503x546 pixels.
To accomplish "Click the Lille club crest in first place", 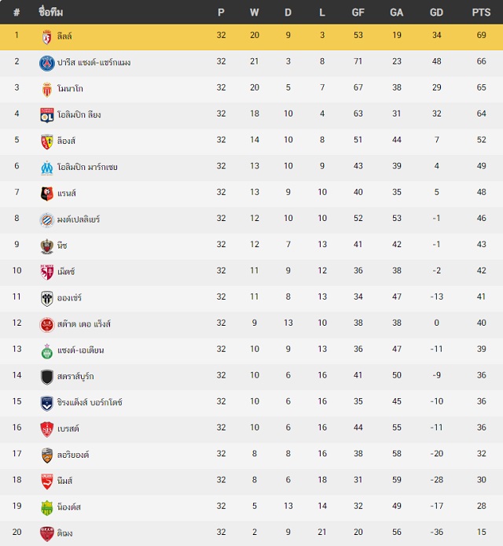I will coord(46,37).
